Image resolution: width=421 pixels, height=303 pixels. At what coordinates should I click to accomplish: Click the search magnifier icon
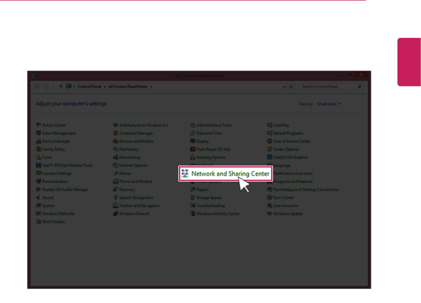point(360,87)
